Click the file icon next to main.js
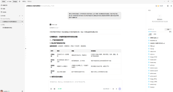 click(x=149, y=49)
